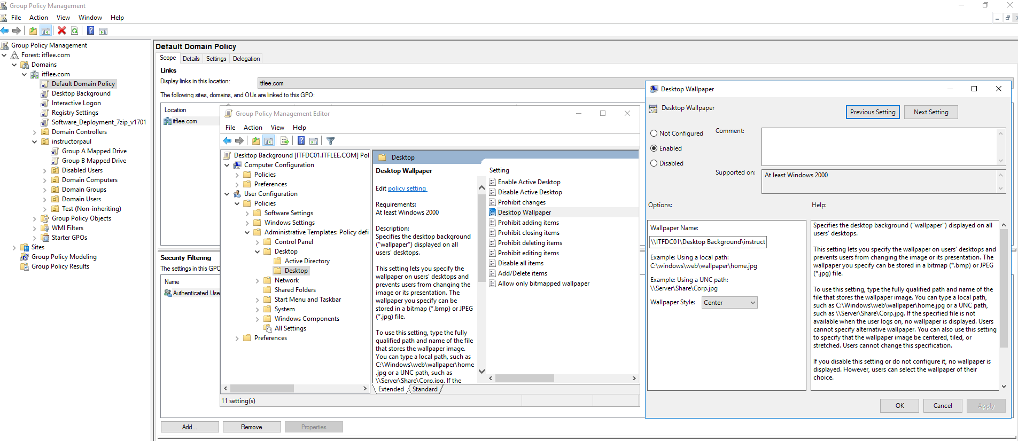Image resolution: width=1018 pixels, height=441 pixels.
Task: Open the Window menu in main menu bar
Action: click(90, 18)
